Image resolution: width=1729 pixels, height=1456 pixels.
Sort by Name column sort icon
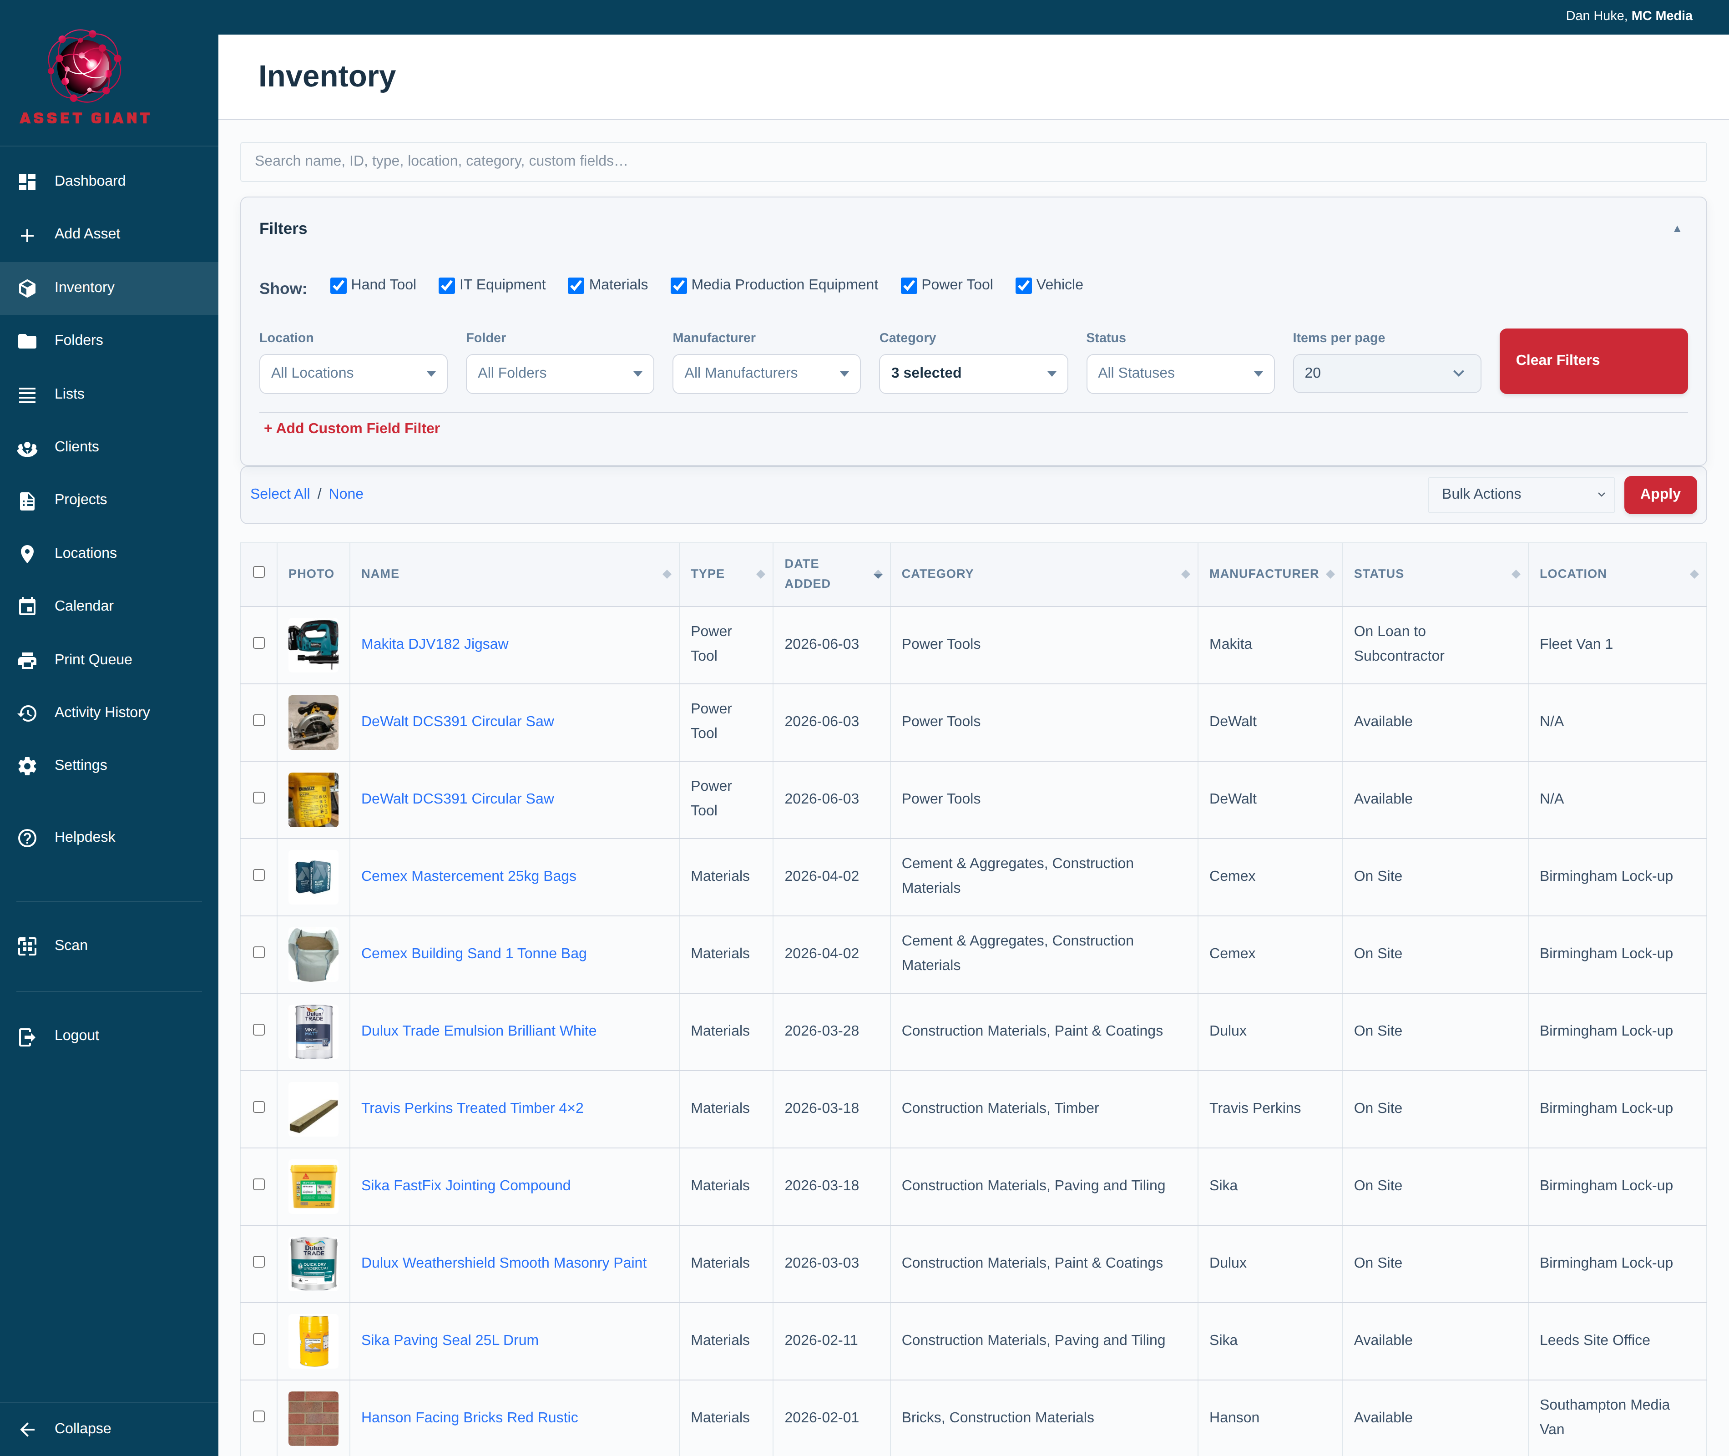[x=667, y=575]
